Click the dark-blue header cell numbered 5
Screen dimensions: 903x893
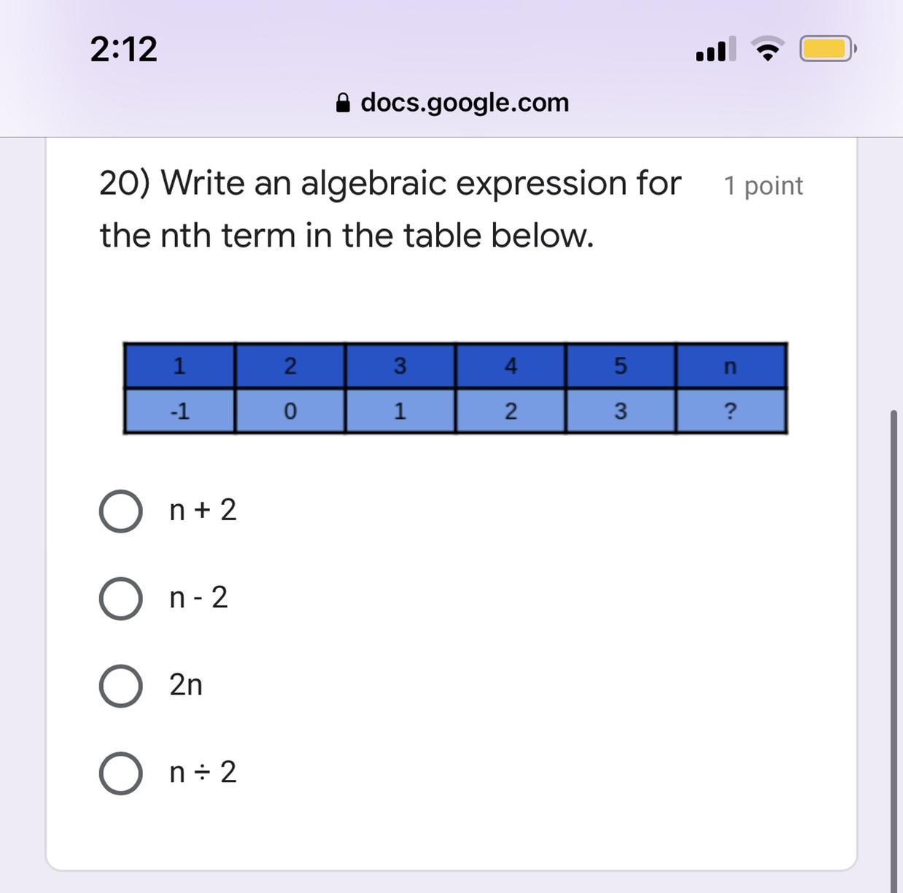point(620,366)
